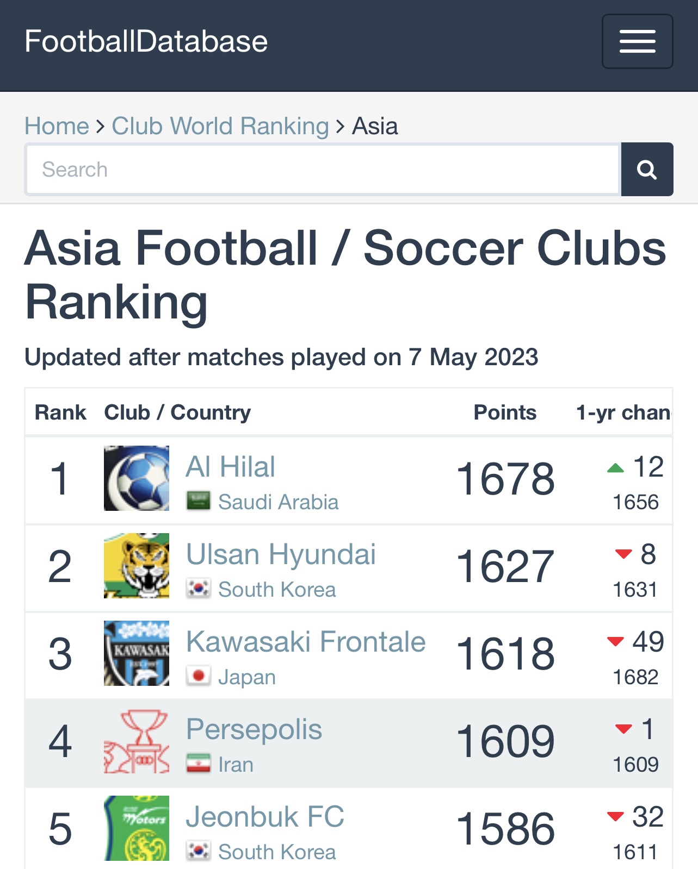Screen dimensions: 698x869
Task: Open the Club World Ranking breadcrumb
Action: 220,126
